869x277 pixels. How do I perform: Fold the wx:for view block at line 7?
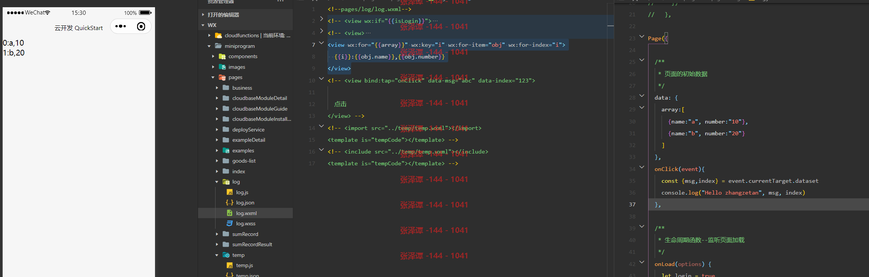click(x=321, y=43)
